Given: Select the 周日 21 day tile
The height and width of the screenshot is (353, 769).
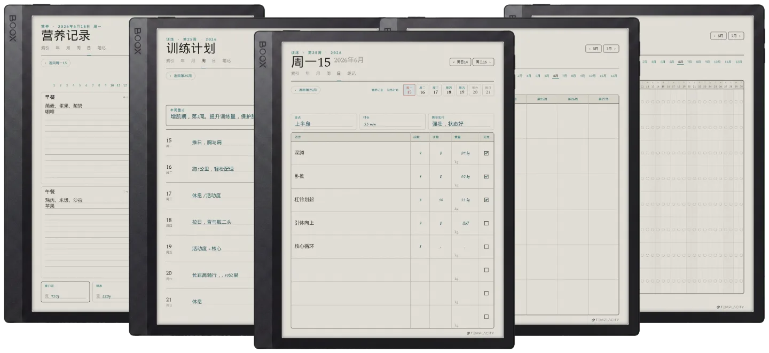Looking at the screenshot, I should 488,90.
